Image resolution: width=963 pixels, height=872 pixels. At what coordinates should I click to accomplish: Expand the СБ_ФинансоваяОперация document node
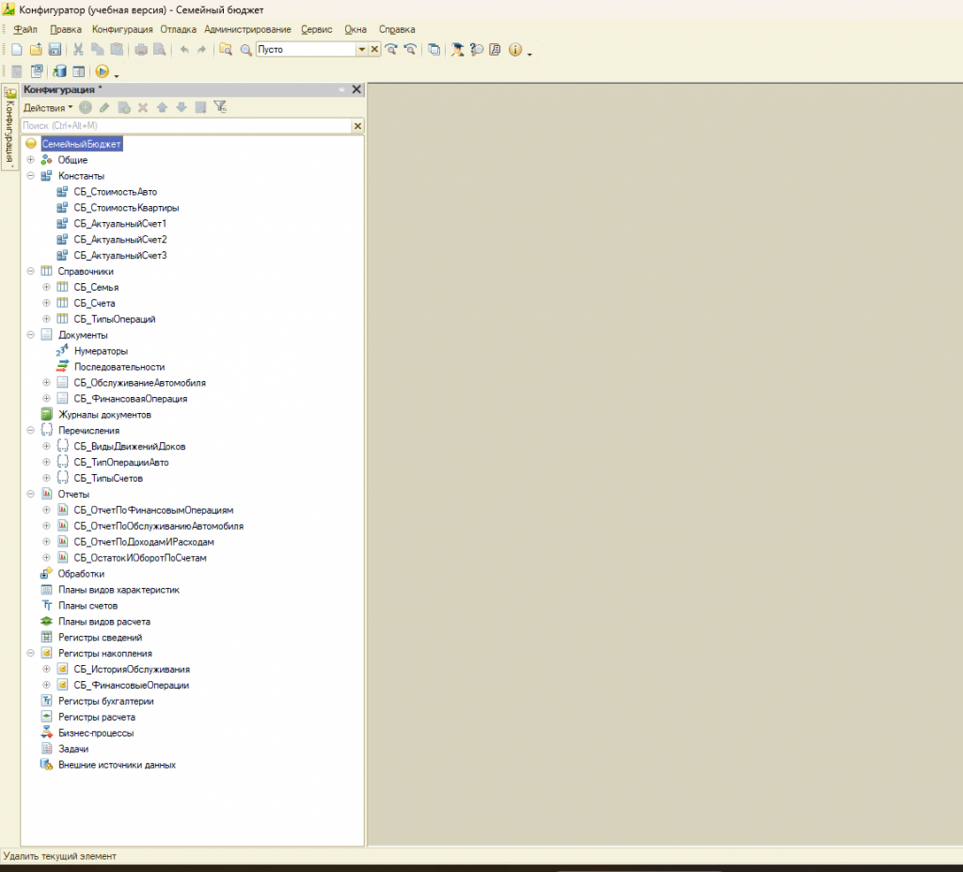(46, 399)
